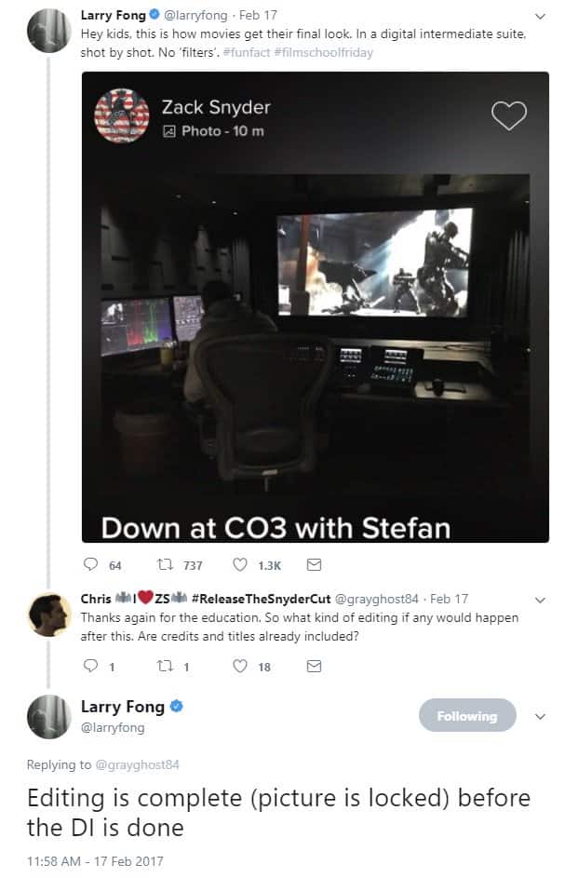The width and height of the screenshot is (578, 878).
Task: Open the #filmschoolfriday hashtag link
Action: click(323, 53)
